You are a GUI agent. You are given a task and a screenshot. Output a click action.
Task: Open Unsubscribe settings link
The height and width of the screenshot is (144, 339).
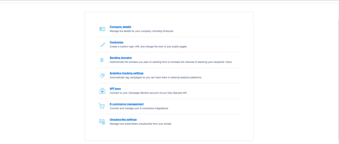pos(123,119)
